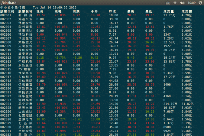Click volume 32.59万 for 002008
The image size is (204, 136).
[169, 42]
